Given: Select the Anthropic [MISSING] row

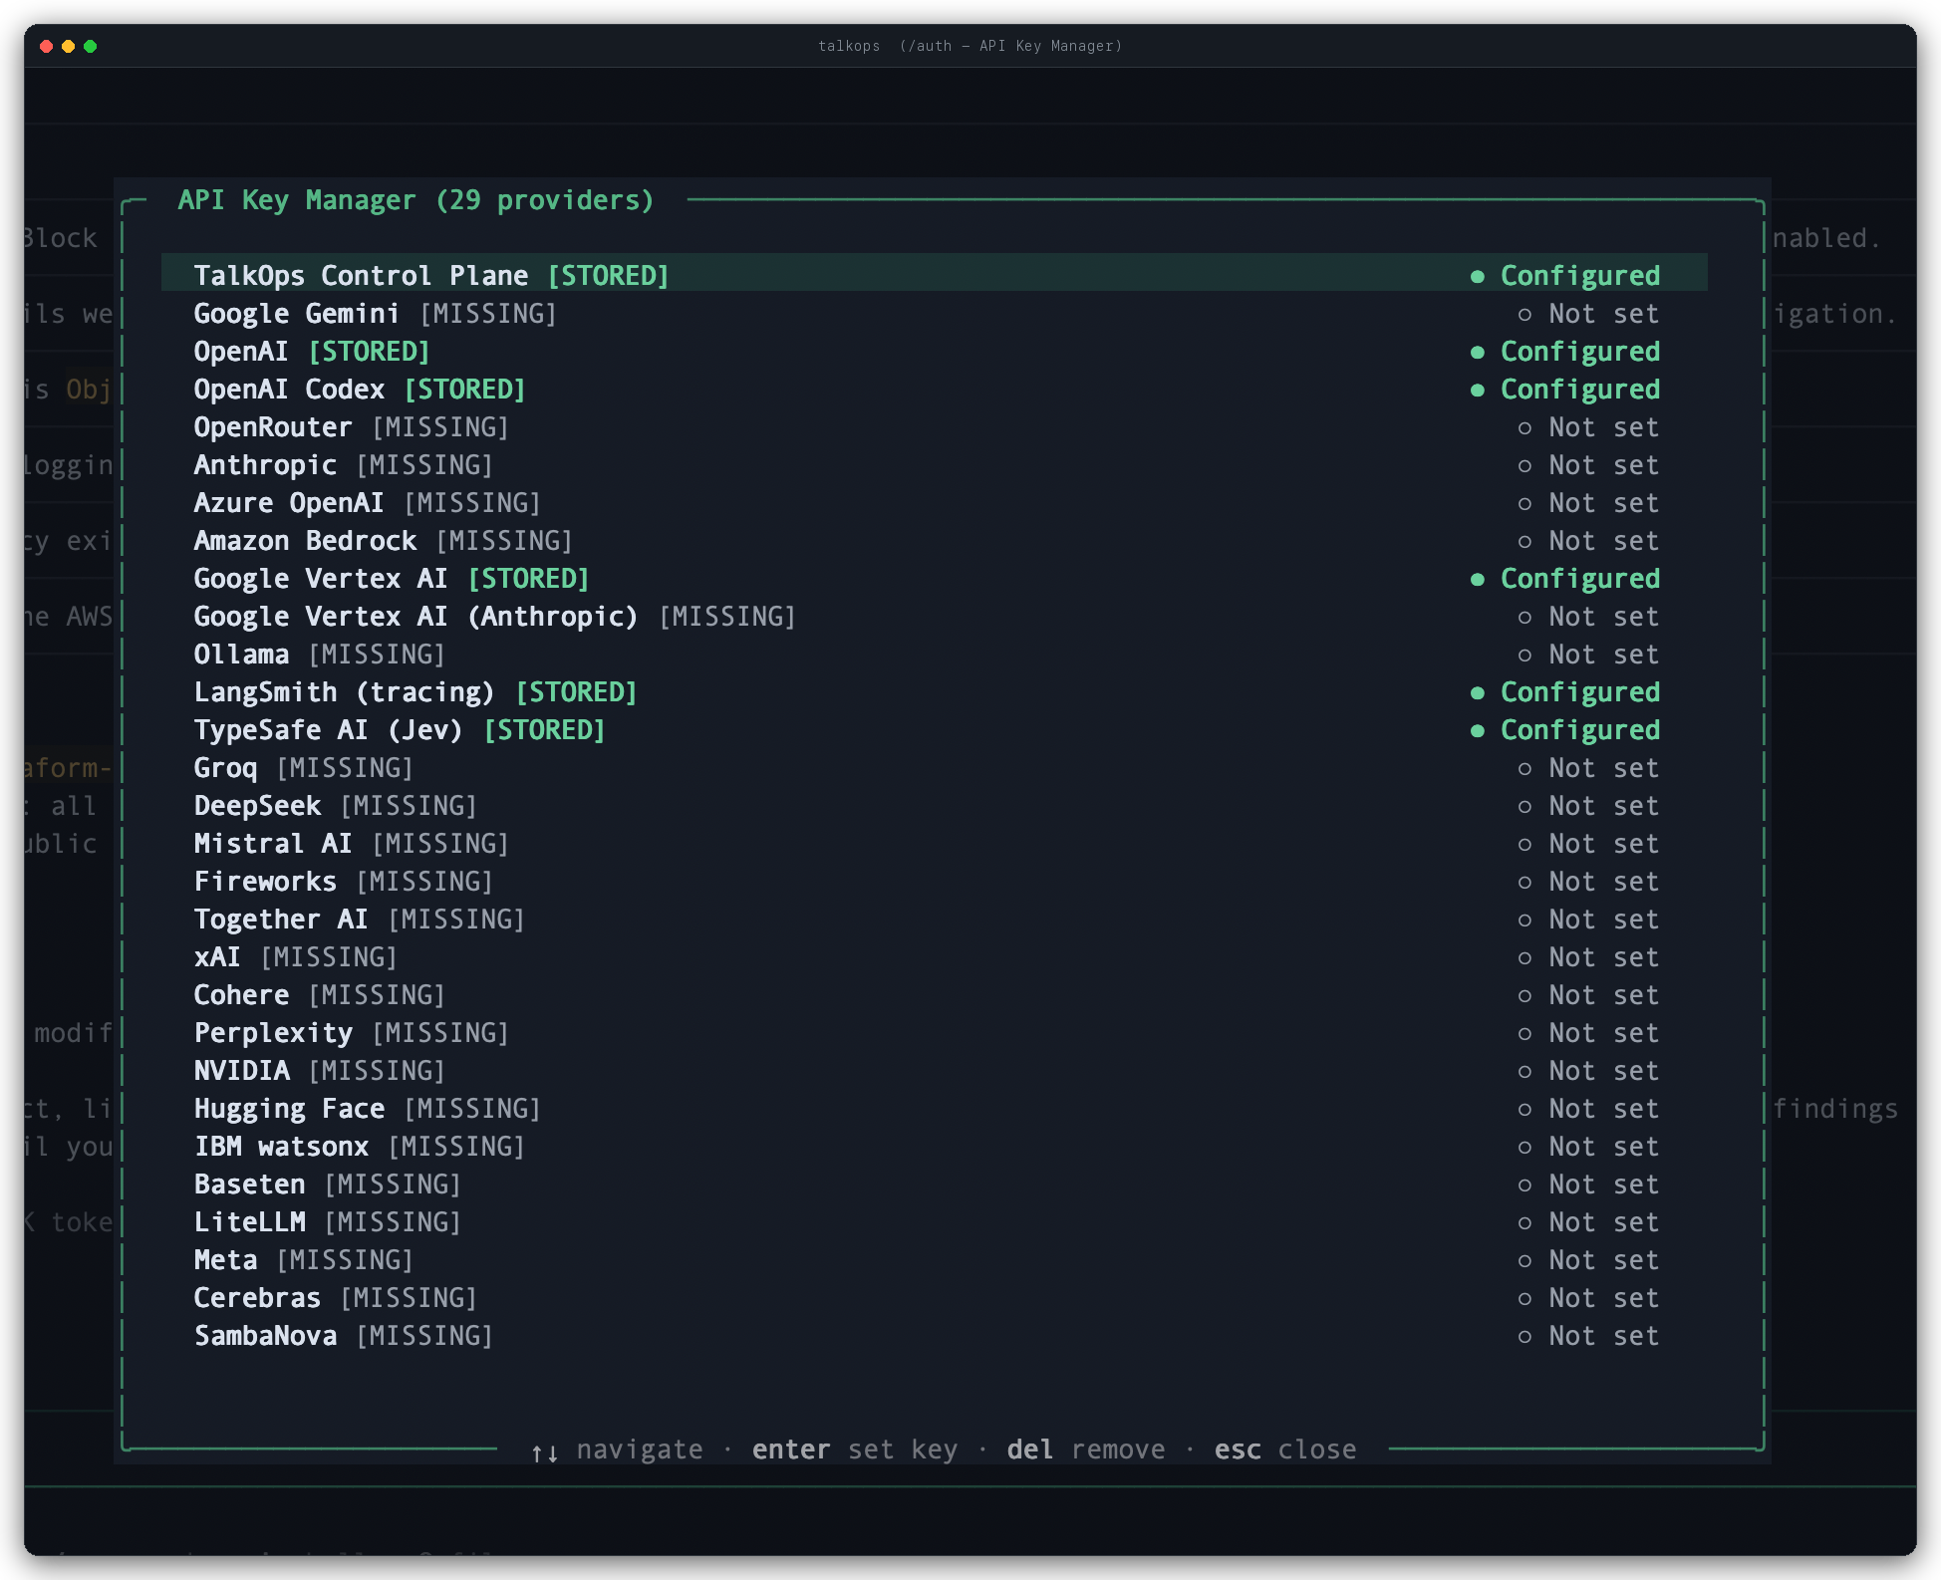Looking at the screenshot, I should (934, 464).
